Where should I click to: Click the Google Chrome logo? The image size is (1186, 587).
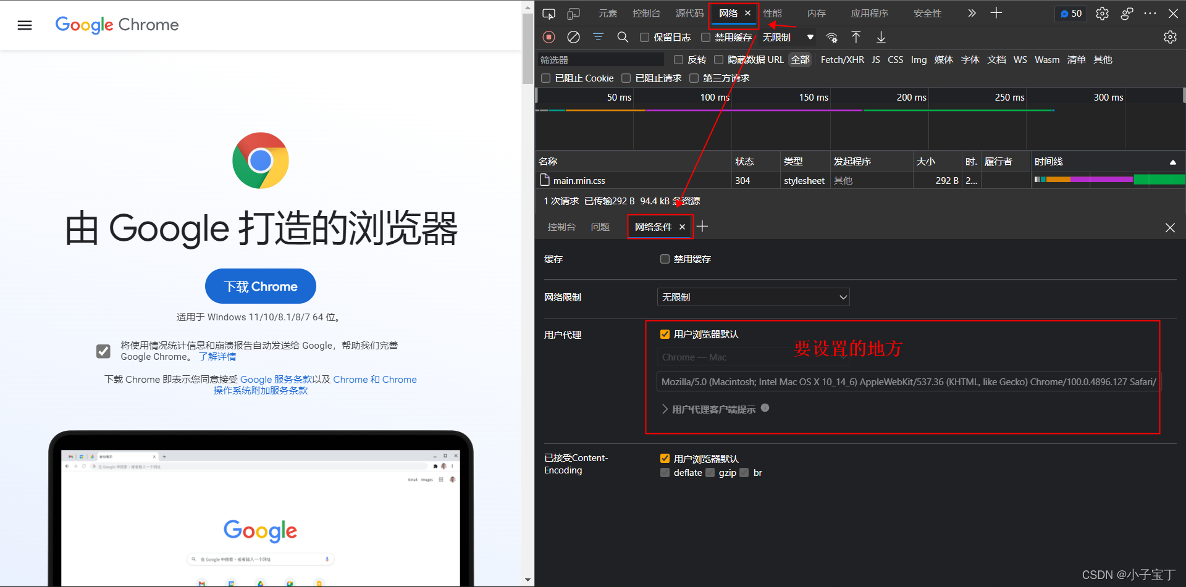[x=117, y=25]
